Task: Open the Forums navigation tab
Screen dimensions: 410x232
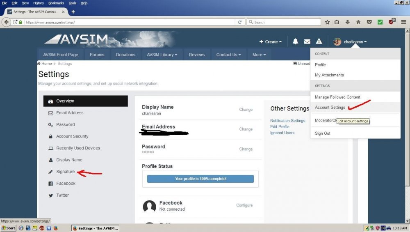Action: pyautogui.click(x=97, y=55)
